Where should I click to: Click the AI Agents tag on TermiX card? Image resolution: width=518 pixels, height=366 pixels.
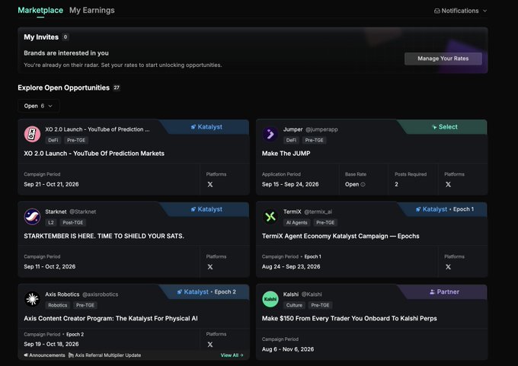pyautogui.click(x=296, y=223)
